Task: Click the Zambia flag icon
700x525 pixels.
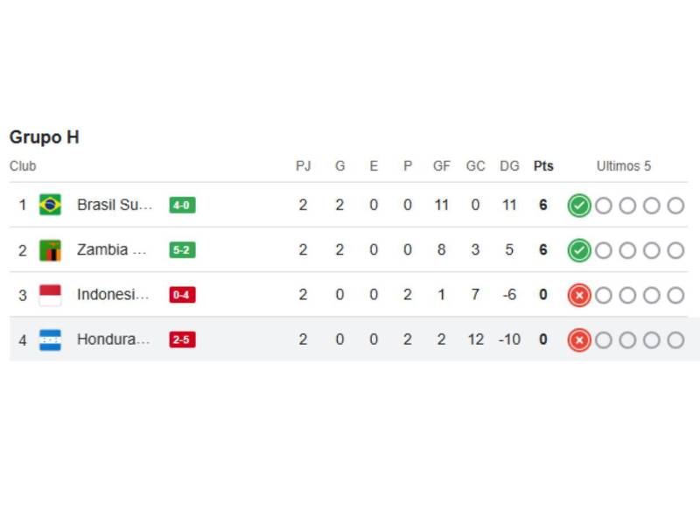Action: pos(52,249)
